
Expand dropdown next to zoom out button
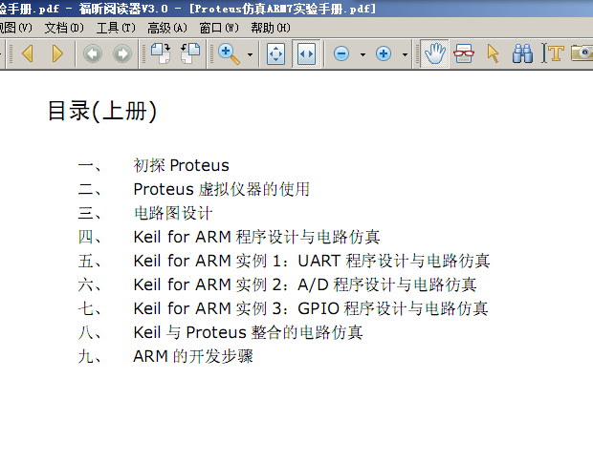pos(362,54)
